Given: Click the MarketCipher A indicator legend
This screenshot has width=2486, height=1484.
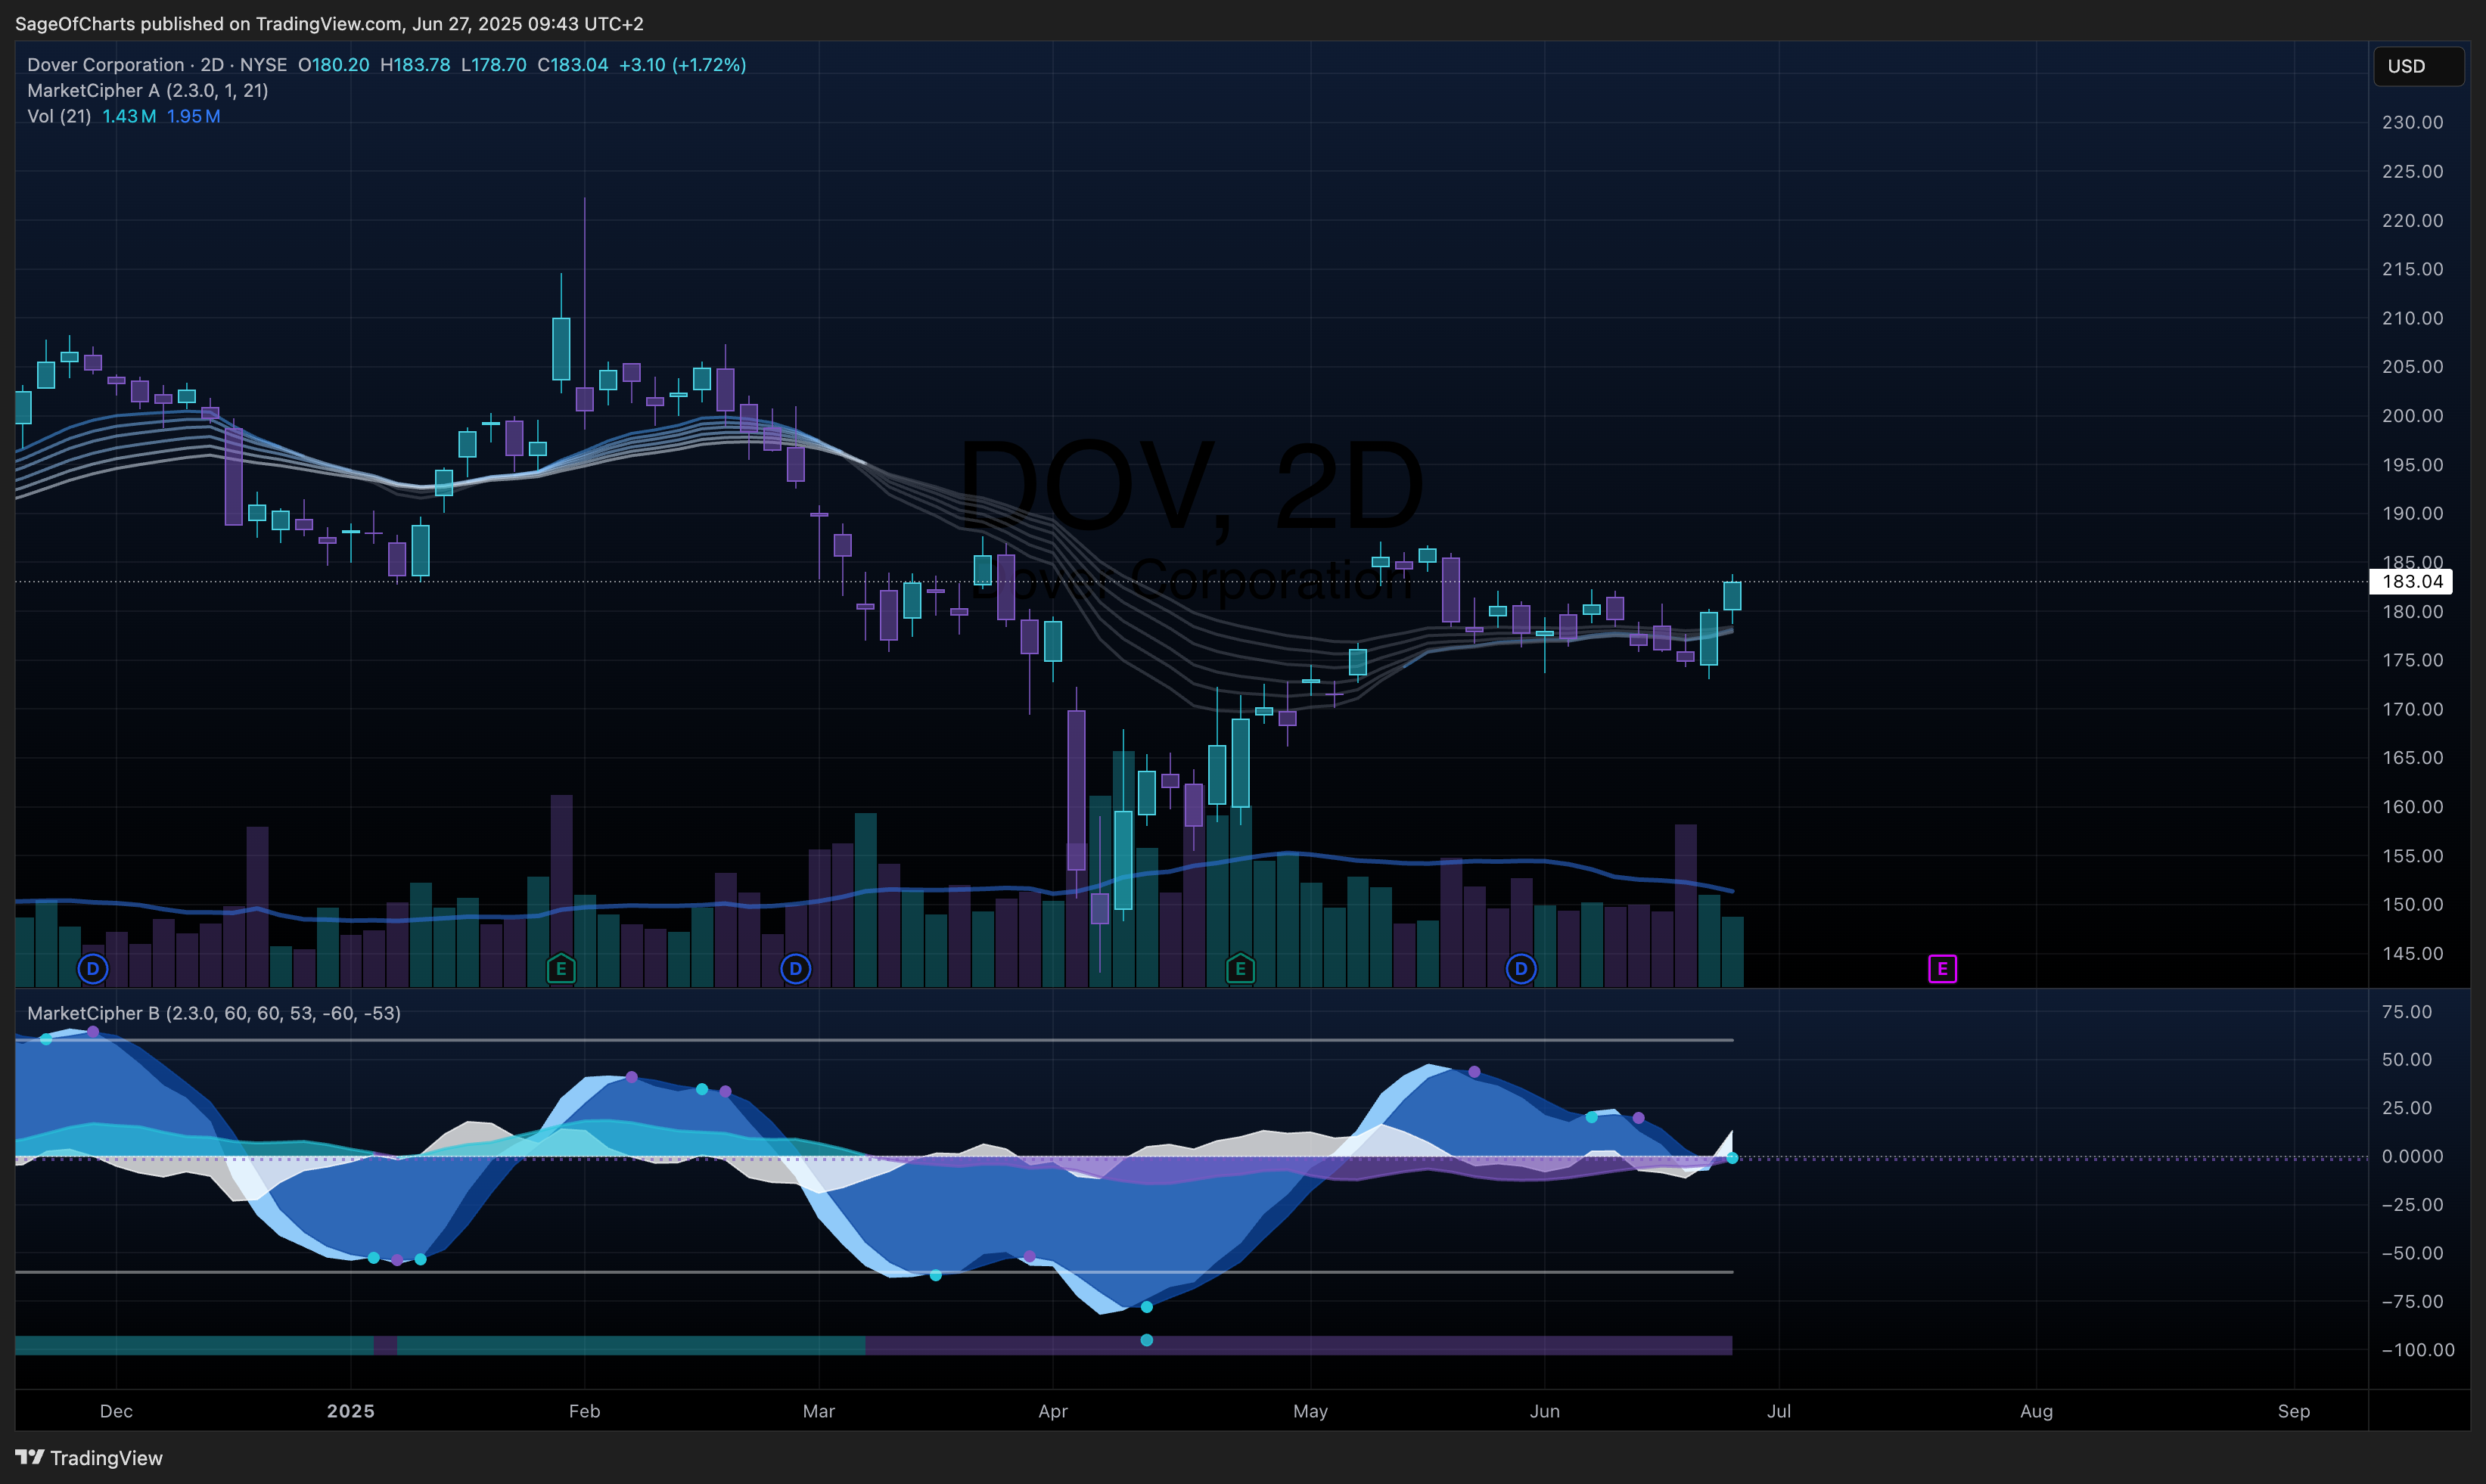Looking at the screenshot, I should pyautogui.click(x=147, y=90).
